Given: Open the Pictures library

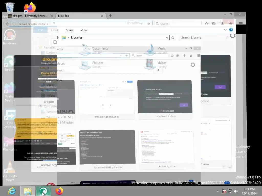Looking at the screenshot, I should coord(92,65).
